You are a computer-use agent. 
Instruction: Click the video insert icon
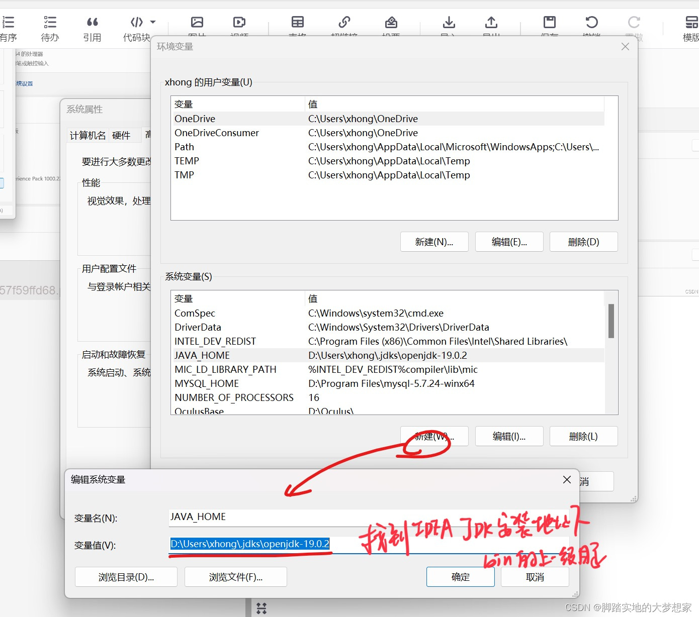coord(239,22)
